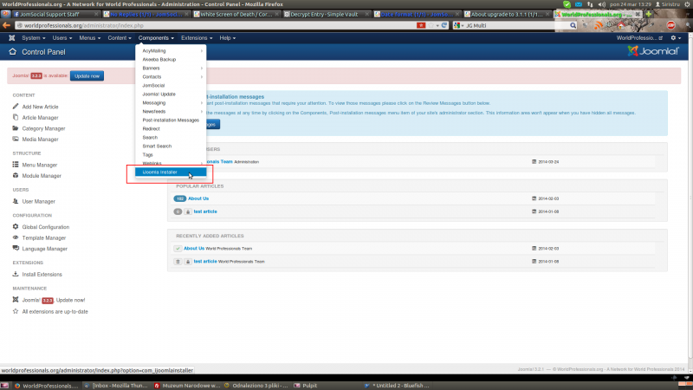Image resolution: width=693 pixels, height=390 pixels.
Task: Select Post-installation Messages menu entry
Action: pos(171,120)
